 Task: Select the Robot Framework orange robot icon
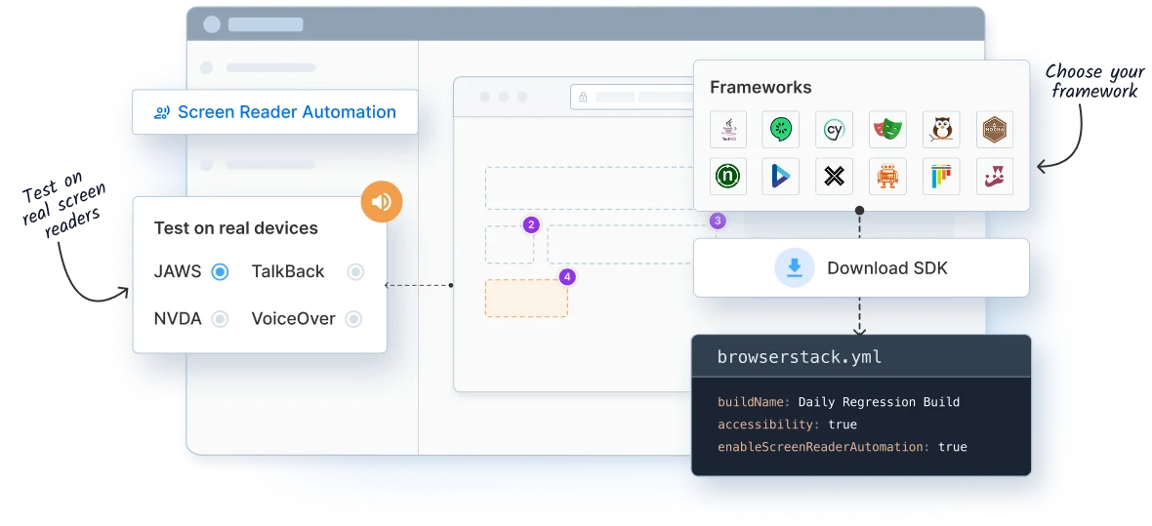[887, 177]
